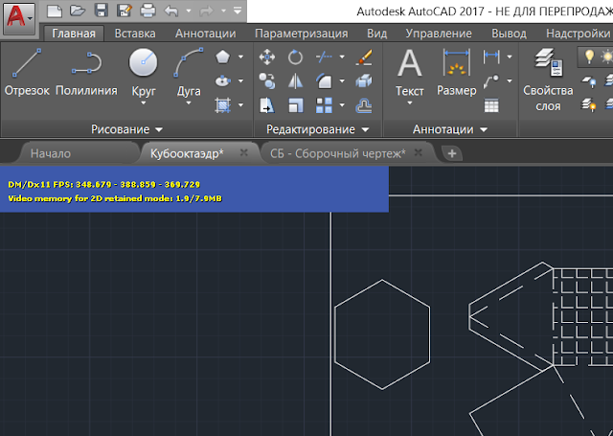This screenshot has width=613, height=436.
Task: Save the drawing with the floppy icon
Action: tap(102, 11)
